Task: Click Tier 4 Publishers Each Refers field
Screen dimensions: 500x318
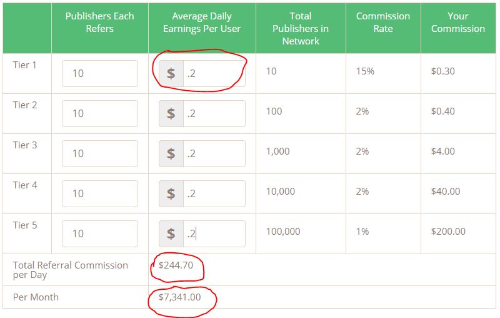Action: (100, 194)
